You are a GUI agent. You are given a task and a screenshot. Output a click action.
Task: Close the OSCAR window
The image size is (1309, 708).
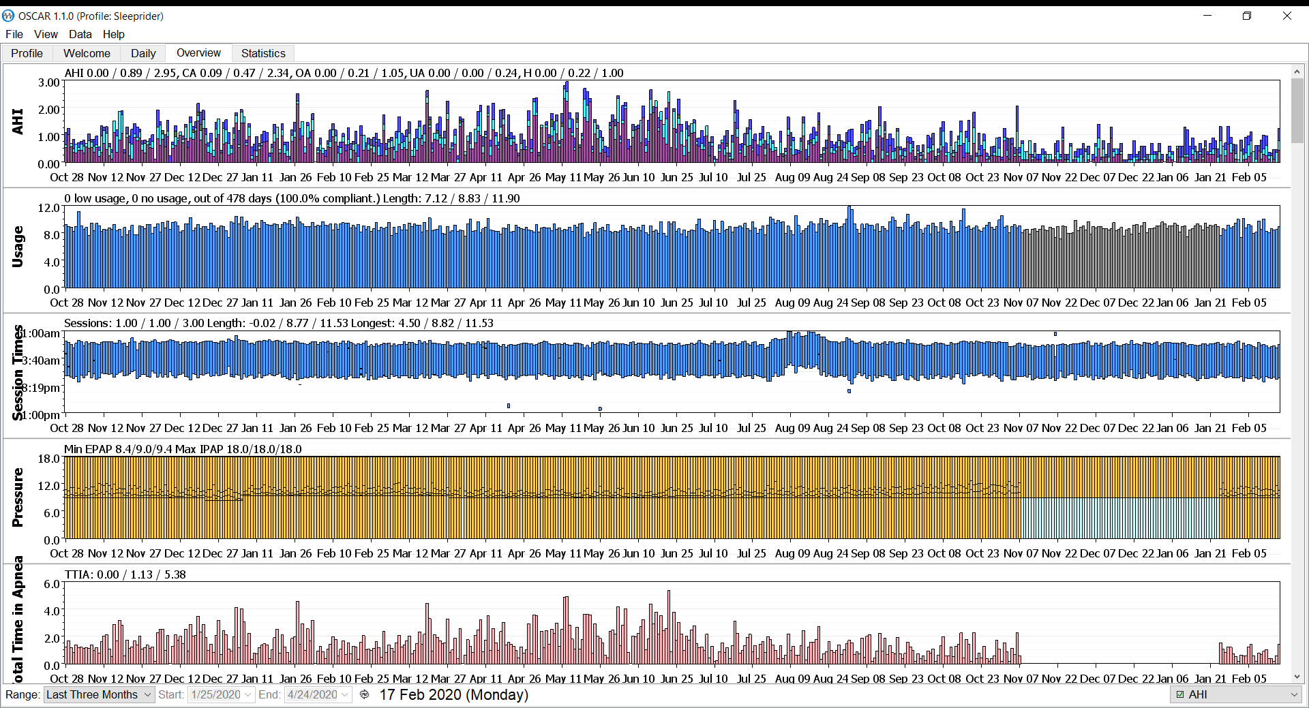point(1287,16)
